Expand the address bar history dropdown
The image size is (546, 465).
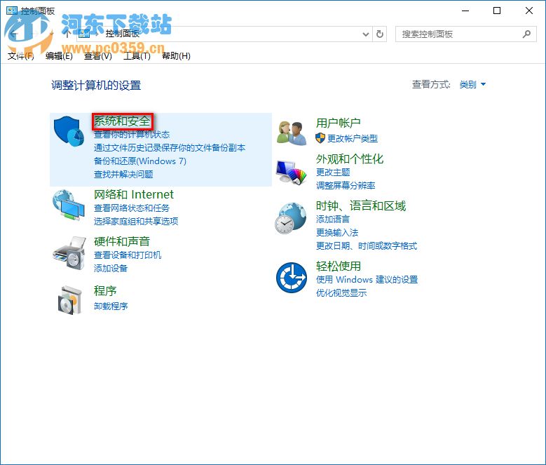[x=366, y=34]
